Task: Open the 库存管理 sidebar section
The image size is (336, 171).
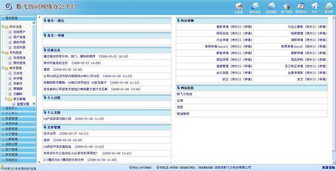Action: (x=18, y=155)
